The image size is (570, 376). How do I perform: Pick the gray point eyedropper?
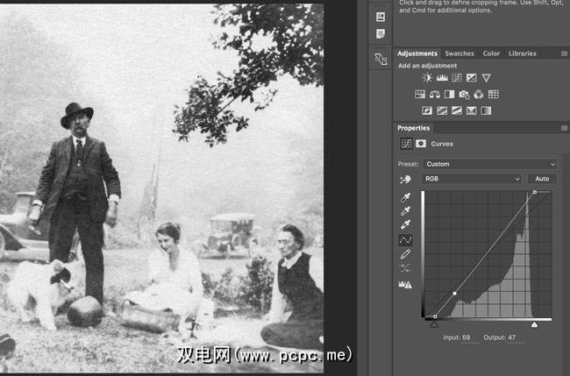405,210
